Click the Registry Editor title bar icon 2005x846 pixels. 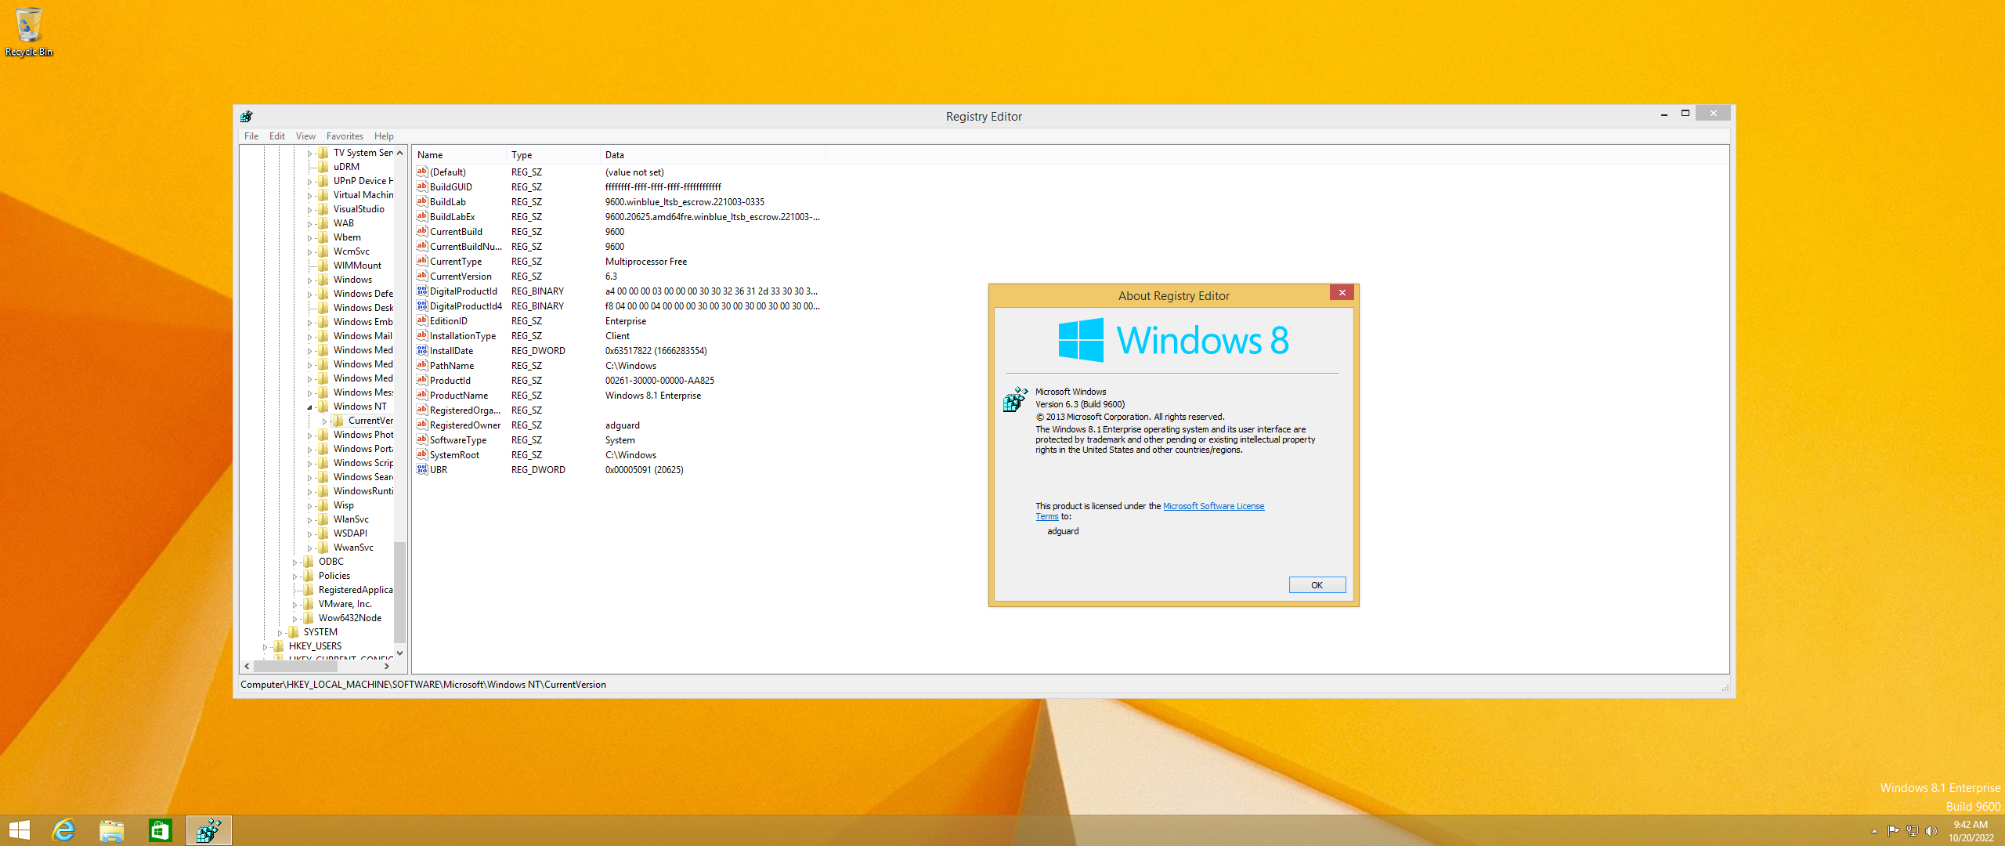(x=247, y=116)
